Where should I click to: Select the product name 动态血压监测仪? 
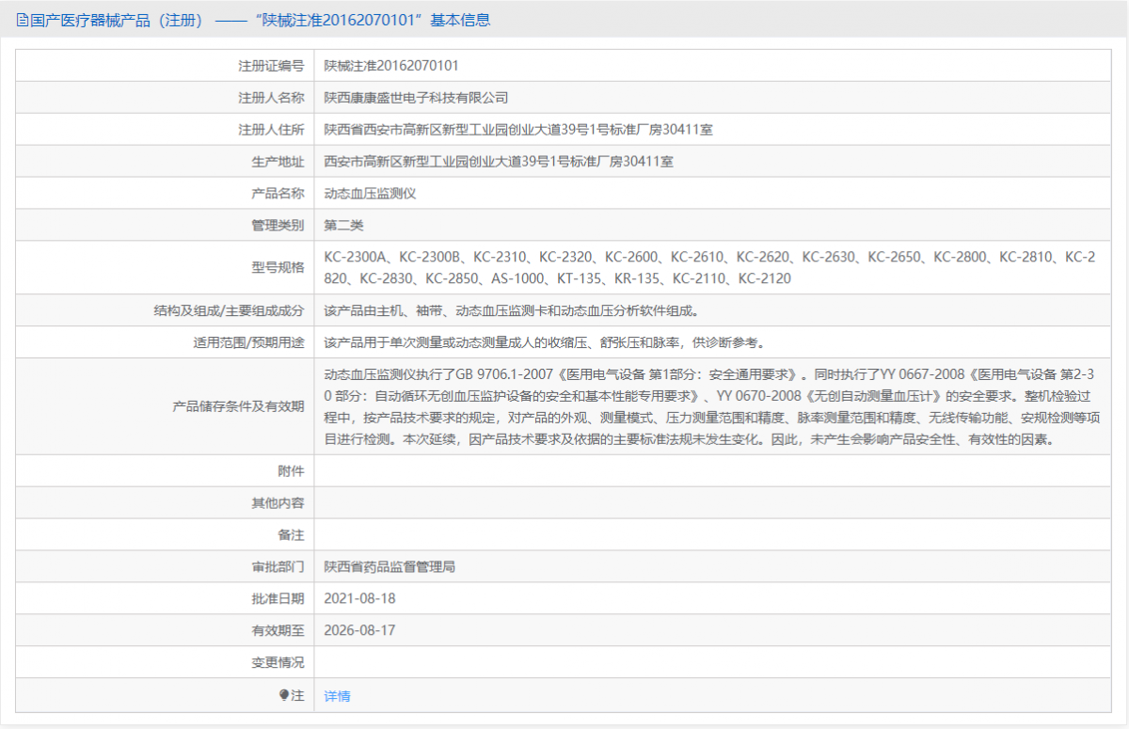click(x=370, y=194)
